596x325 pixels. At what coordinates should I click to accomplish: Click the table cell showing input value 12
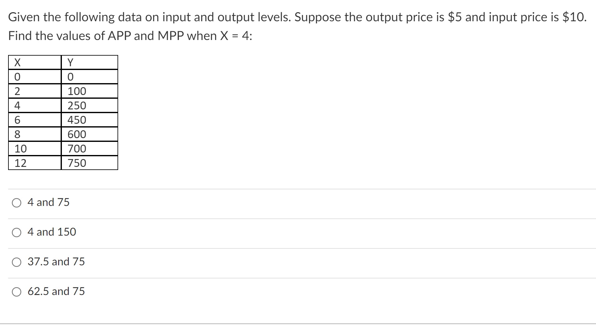click(34, 163)
